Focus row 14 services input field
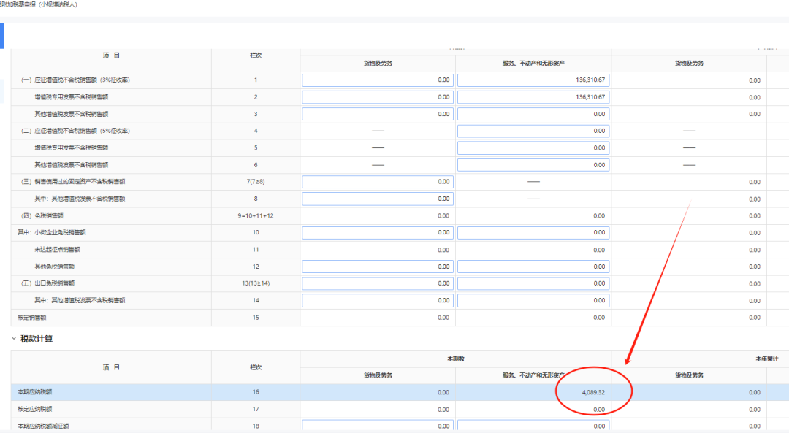 (533, 300)
